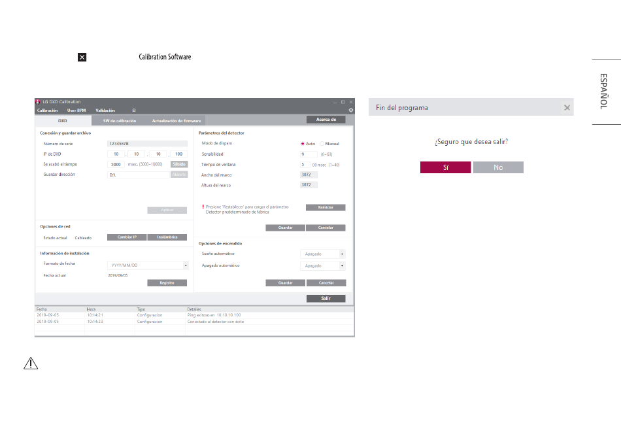This screenshot has width=621, height=438.
Task: Click the Hora column header
Action: (91, 309)
